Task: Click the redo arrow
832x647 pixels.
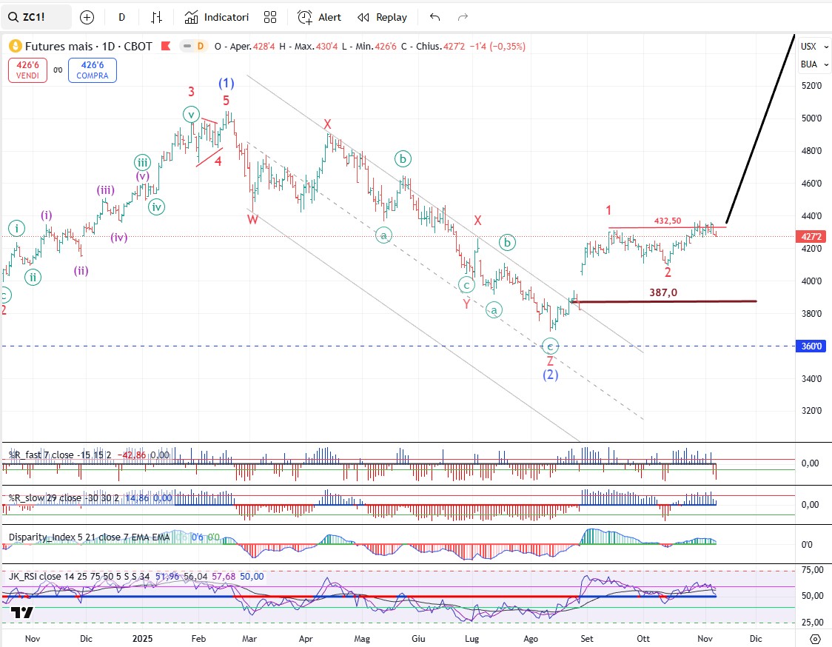Action: coord(463,17)
